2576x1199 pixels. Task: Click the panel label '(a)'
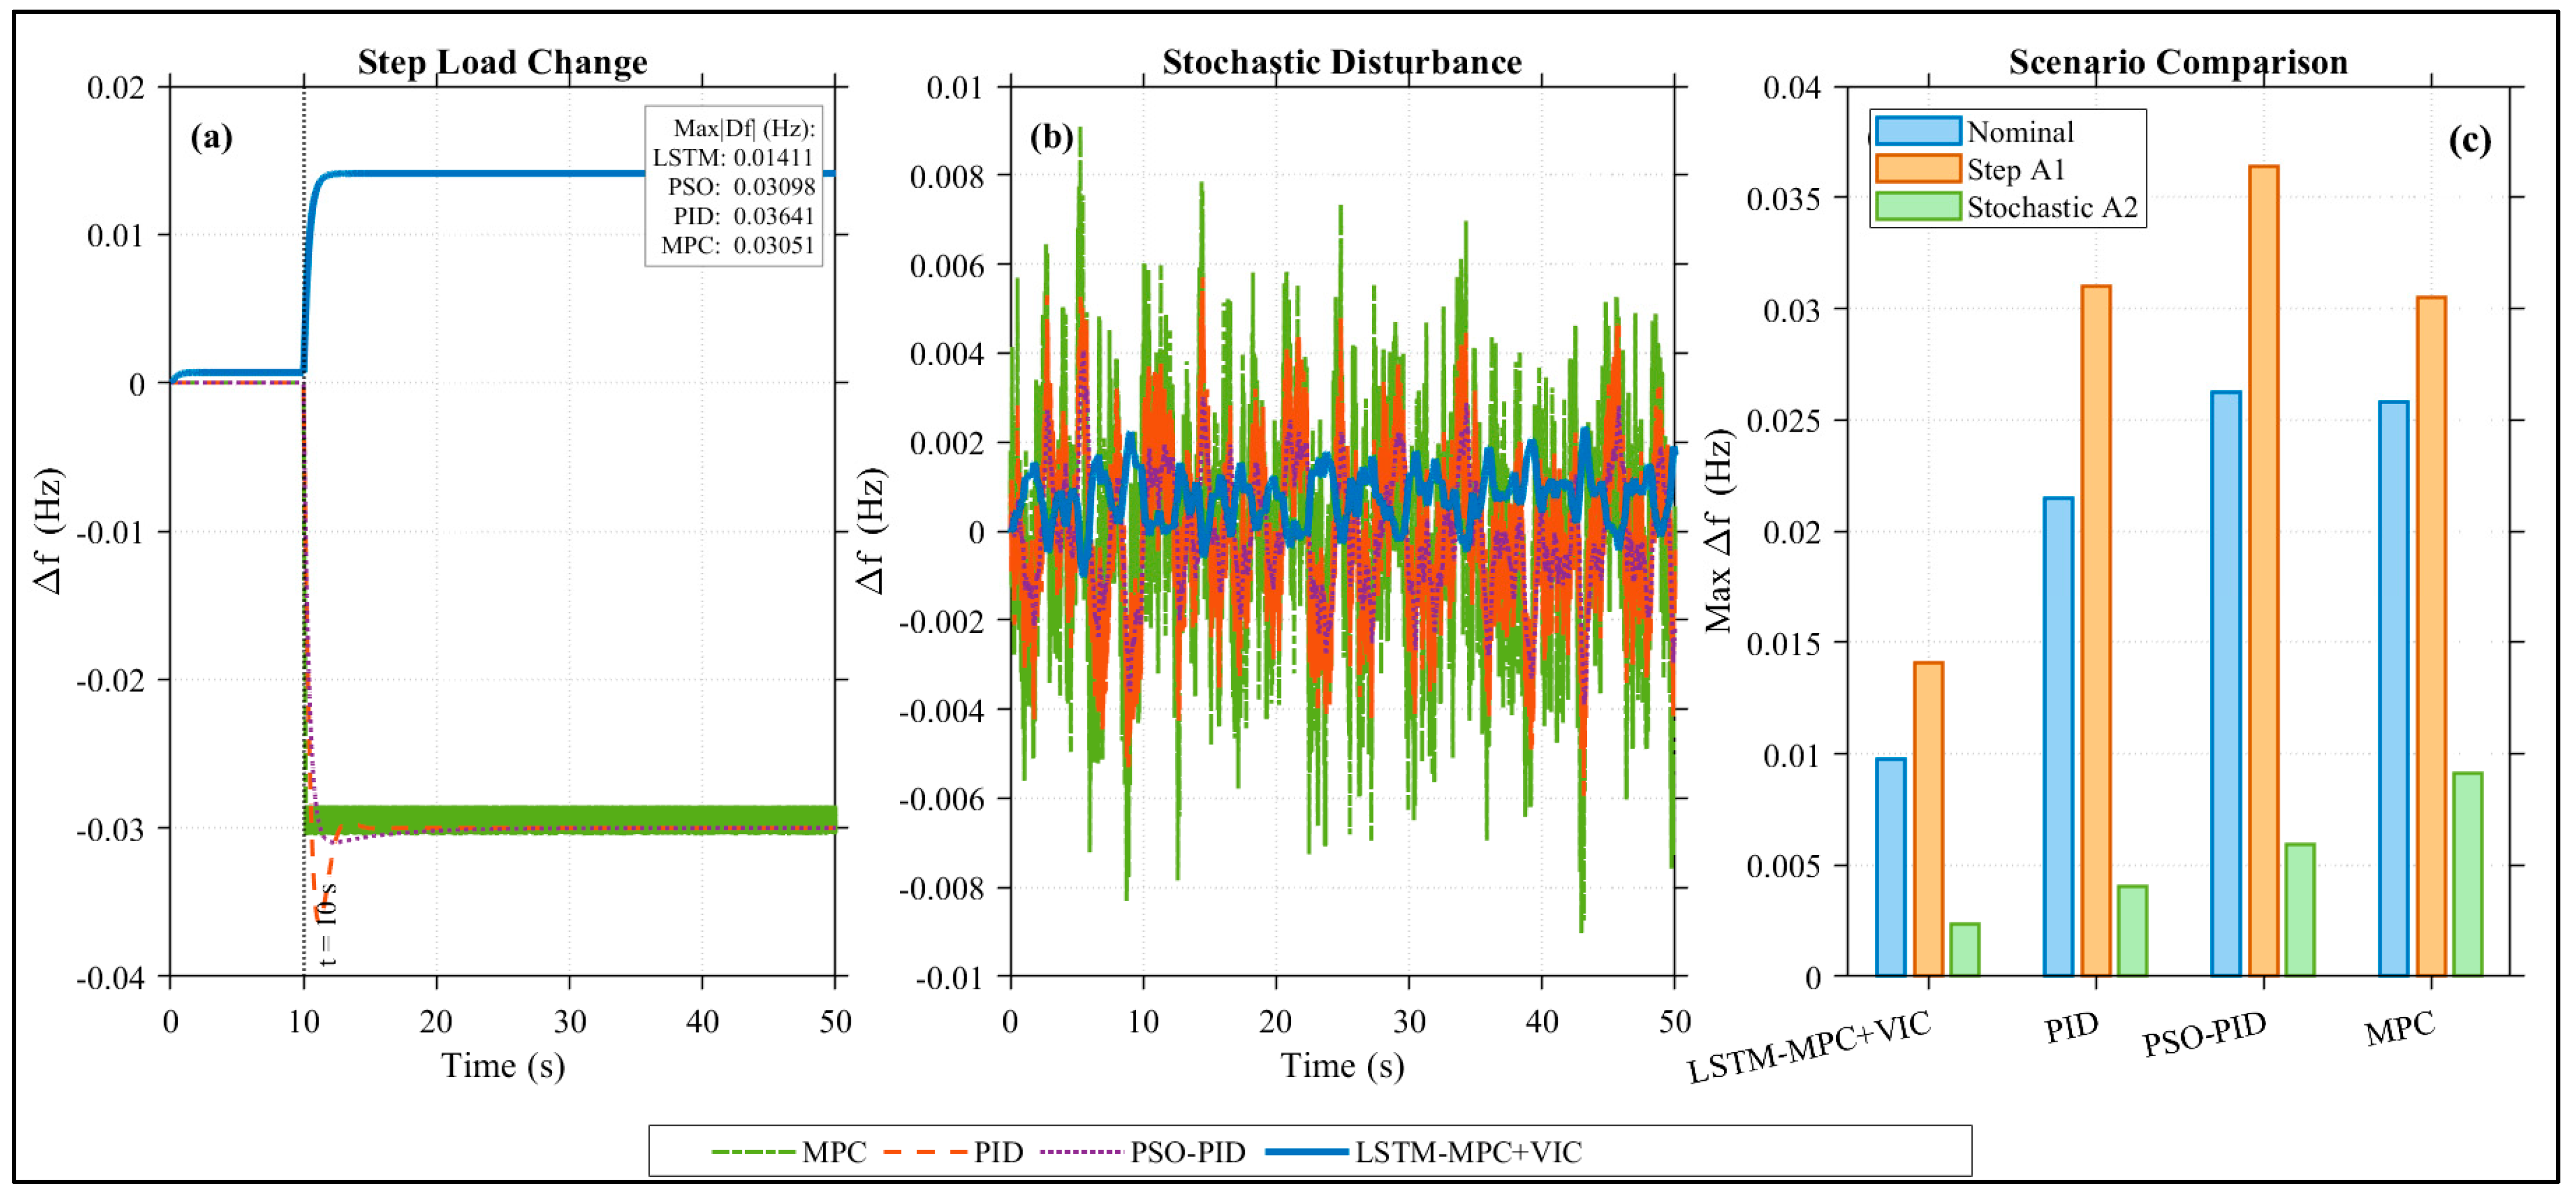pyautogui.click(x=211, y=136)
